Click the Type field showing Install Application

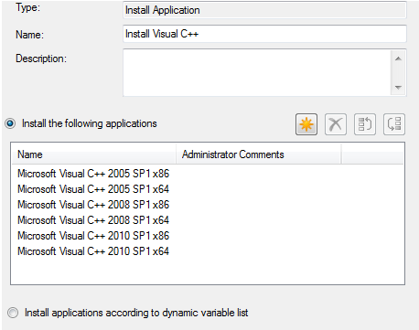[x=264, y=10]
